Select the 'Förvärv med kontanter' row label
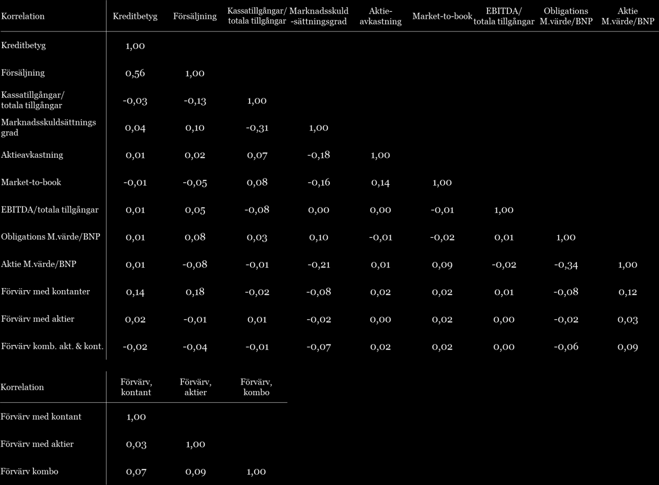The image size is (659, 485). (46, 292)
